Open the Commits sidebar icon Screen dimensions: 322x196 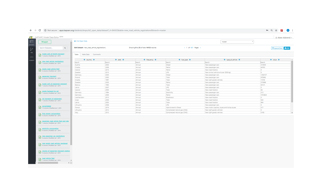tap(32, 57)
